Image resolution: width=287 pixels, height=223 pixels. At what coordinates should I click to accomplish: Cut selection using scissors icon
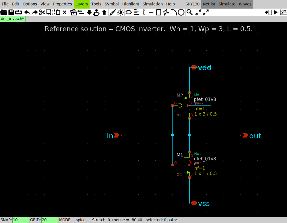(x=42, y=12)
